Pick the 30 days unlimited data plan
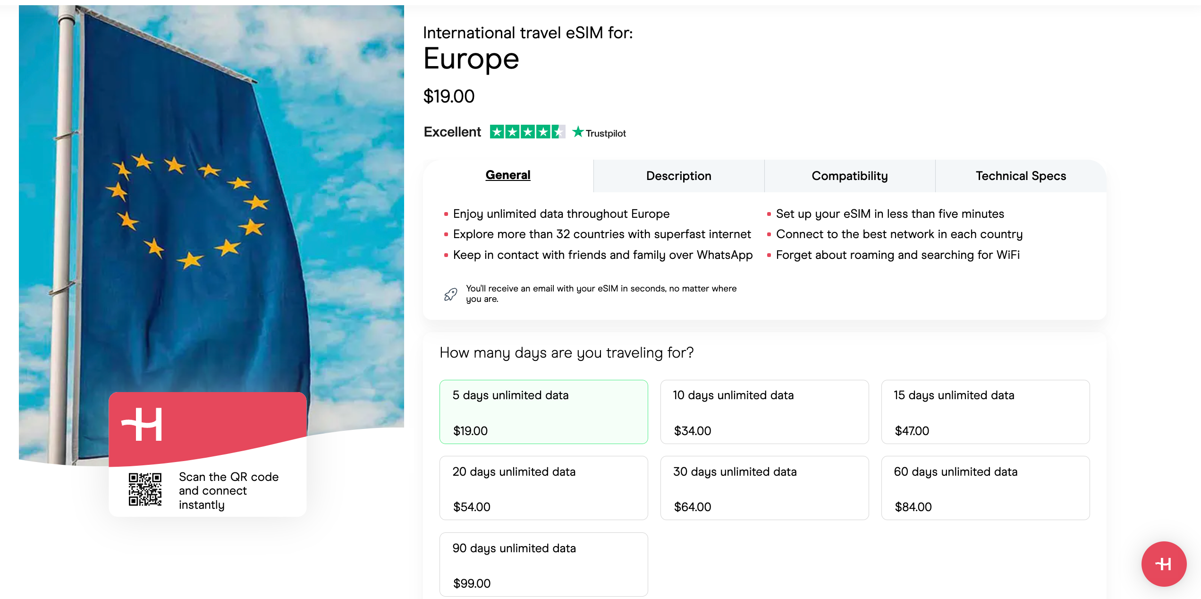 (764, 488)
